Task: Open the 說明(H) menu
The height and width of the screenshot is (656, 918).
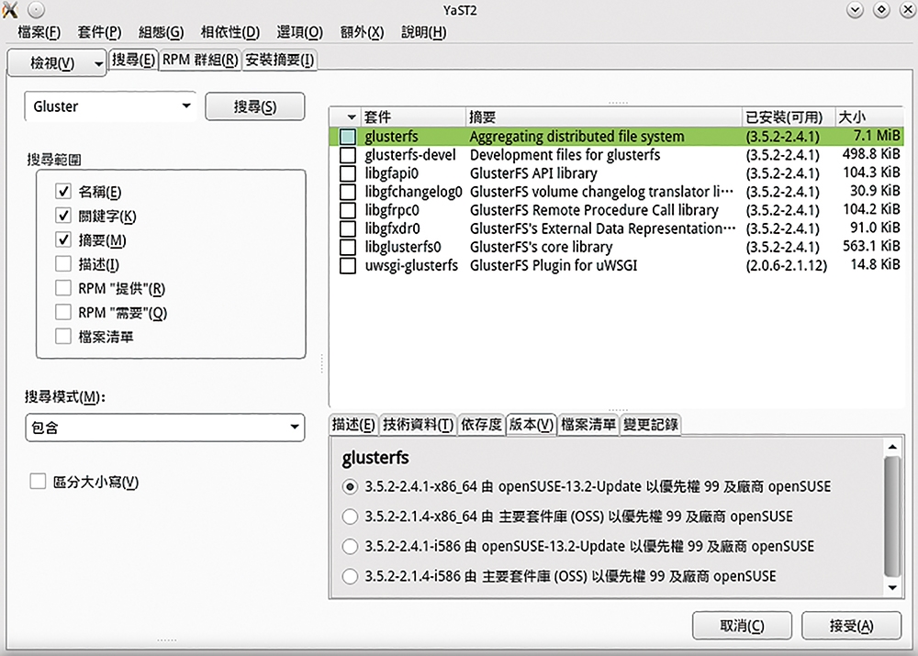Action: click(x=423, y=32)
